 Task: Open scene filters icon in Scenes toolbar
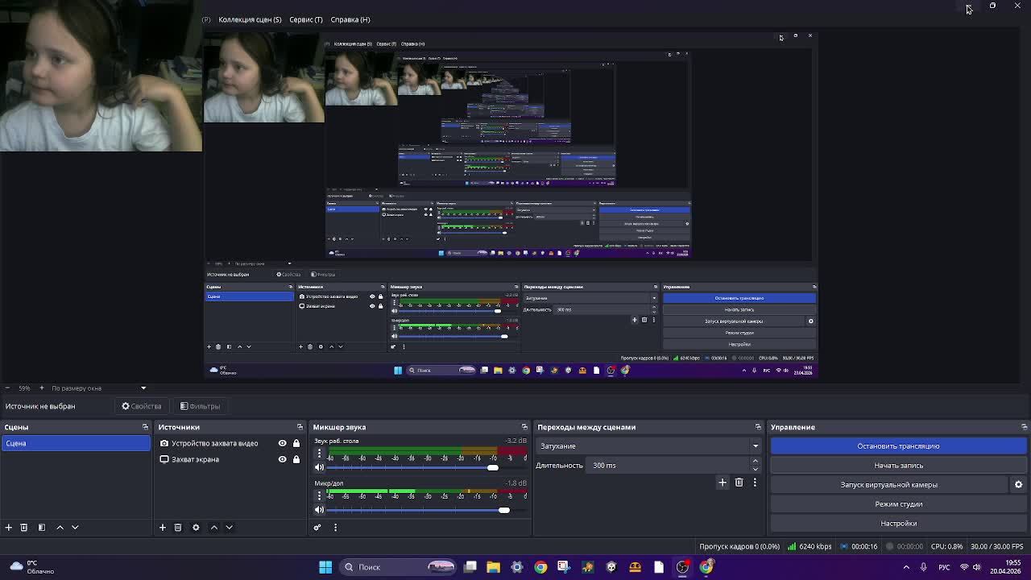(42, 528)
